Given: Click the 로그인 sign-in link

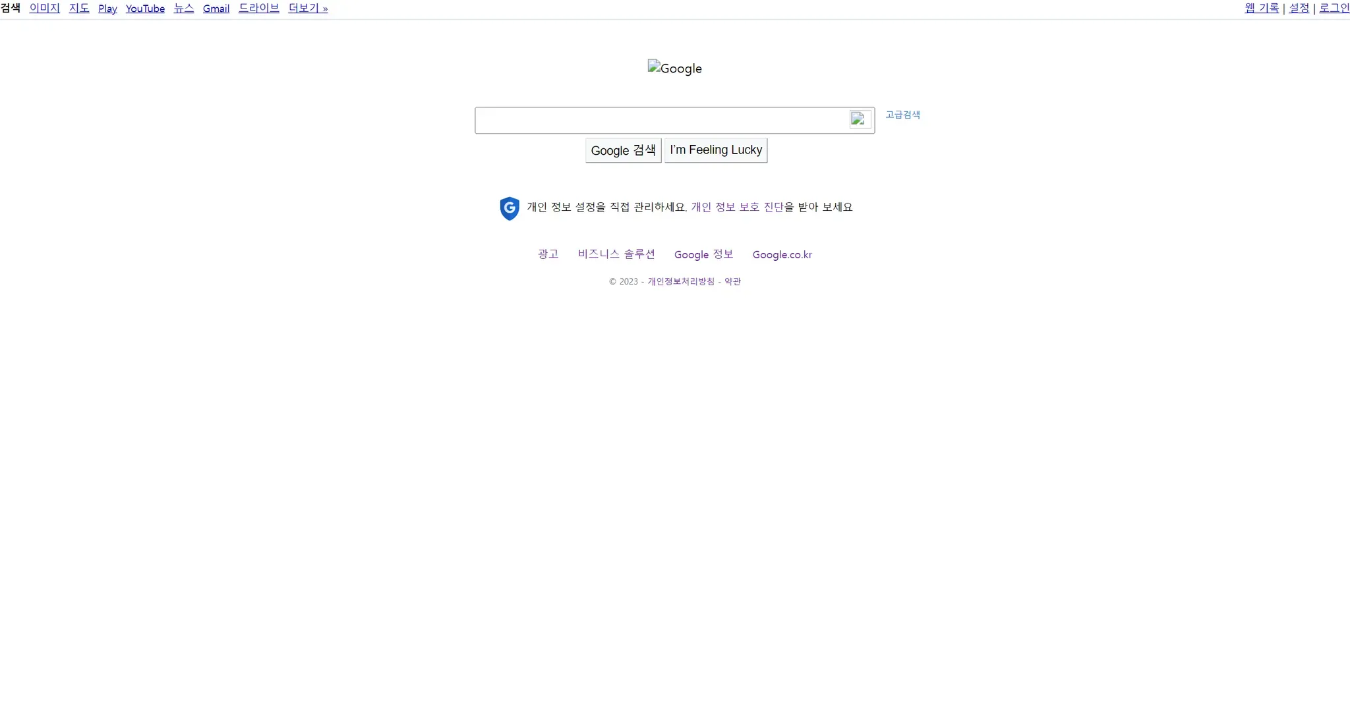Looking at the screenshot, I should [x=1334, y=9].
